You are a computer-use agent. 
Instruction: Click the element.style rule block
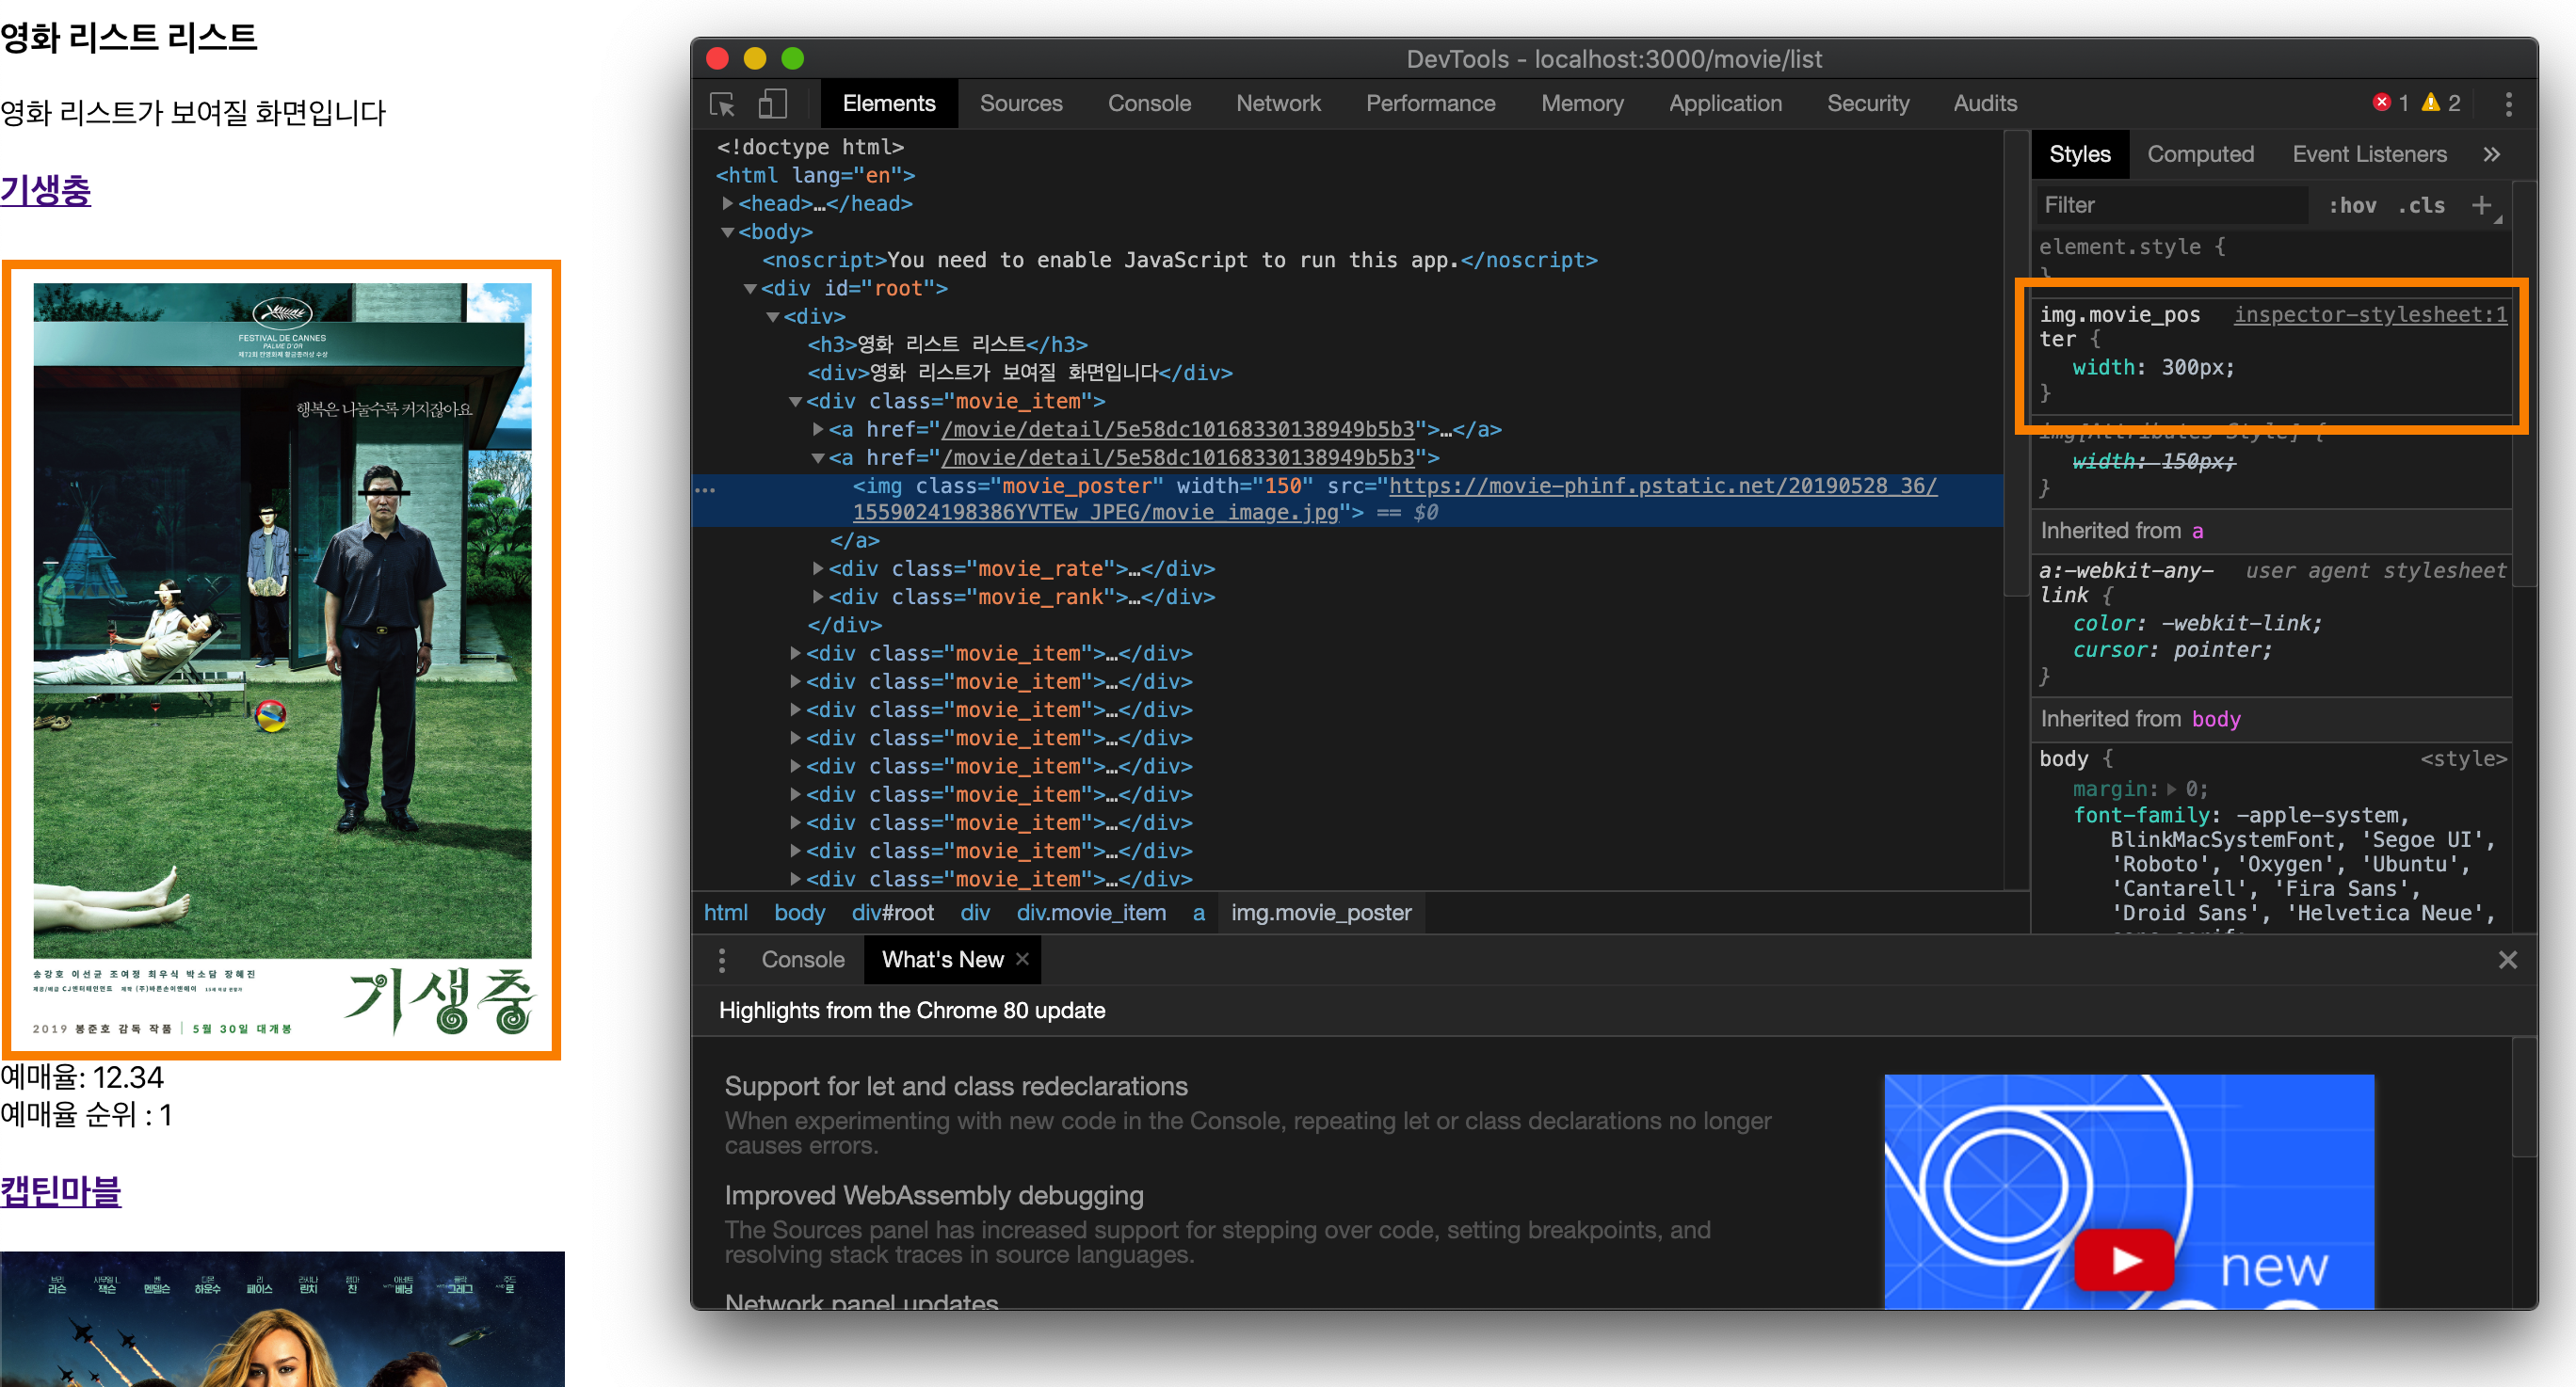pyautogui.click(x=2270, y=257)
